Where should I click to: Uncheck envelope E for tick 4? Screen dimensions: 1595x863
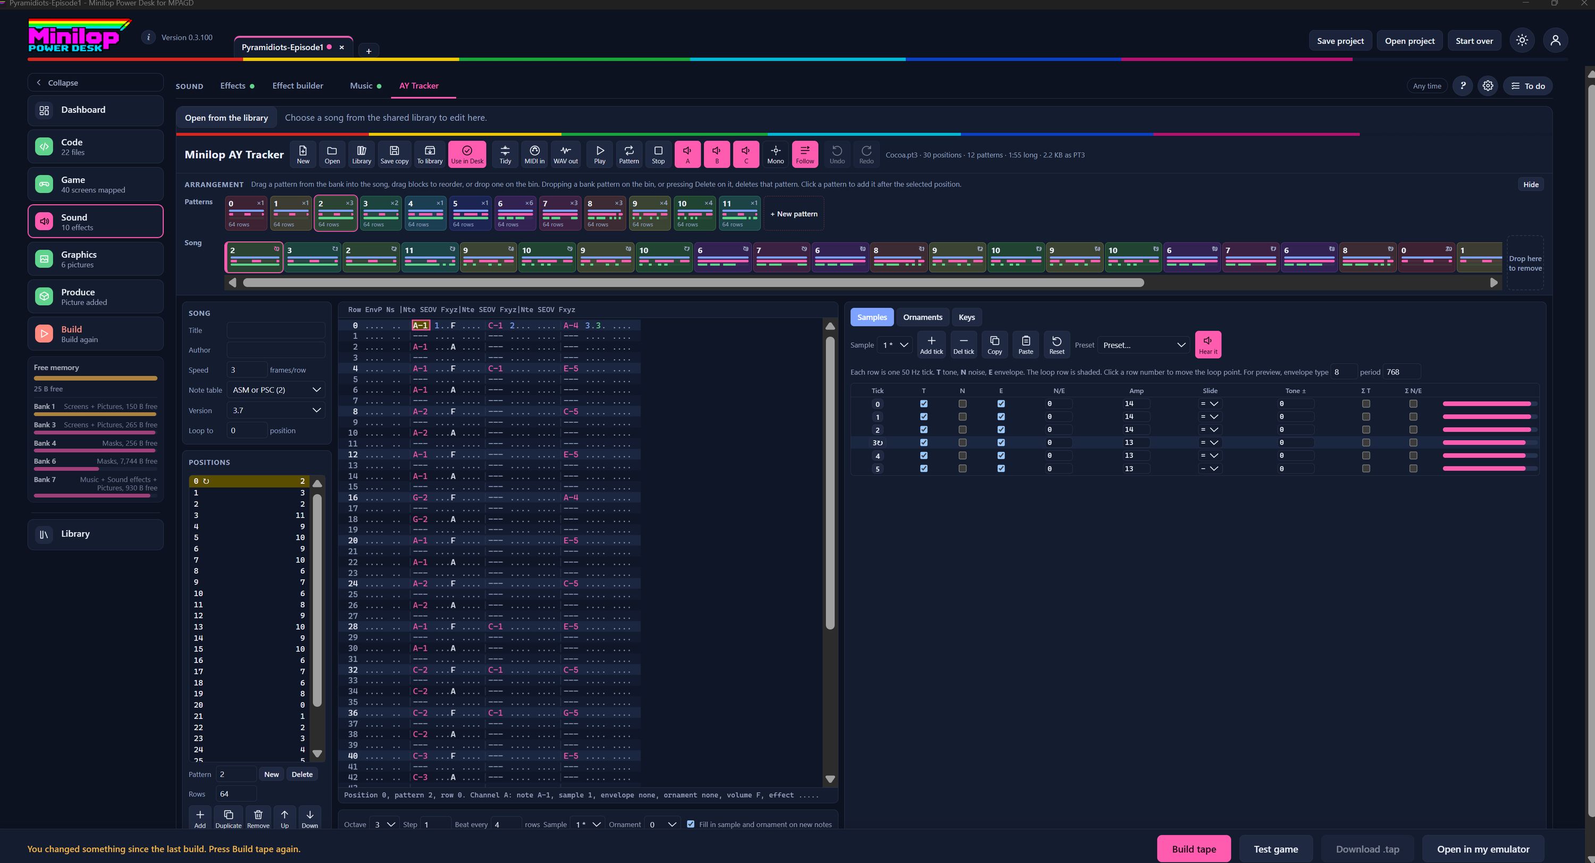(x=1001, y=456)
